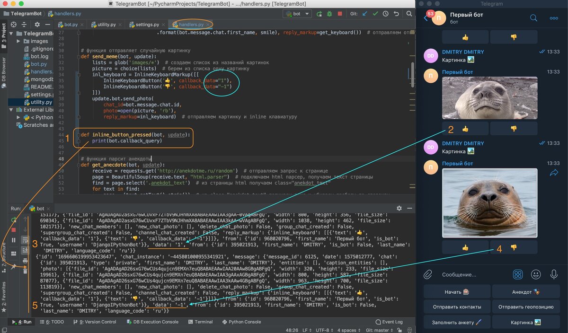Stop the running process in top toolbar
568x333 pixels.
pos(340,14)
